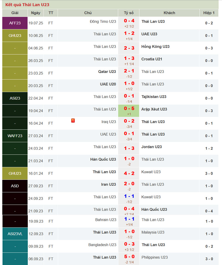Click the 0 - 4 first-half score on 21.09.23
Viewport: 222px width, 265px height.
pyautogui.click(x=209, y=211)
